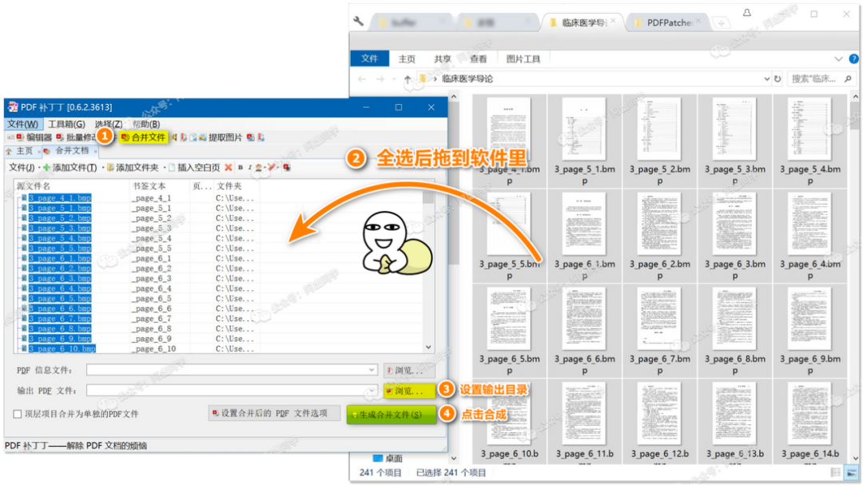This screenshot has width=863, height=485.
Task: Click the file list scroll-down arrow
Action: coord(428,348)
